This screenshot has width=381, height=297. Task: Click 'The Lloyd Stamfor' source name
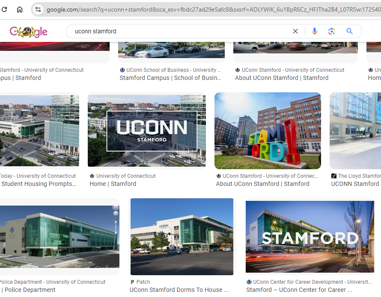359,176
